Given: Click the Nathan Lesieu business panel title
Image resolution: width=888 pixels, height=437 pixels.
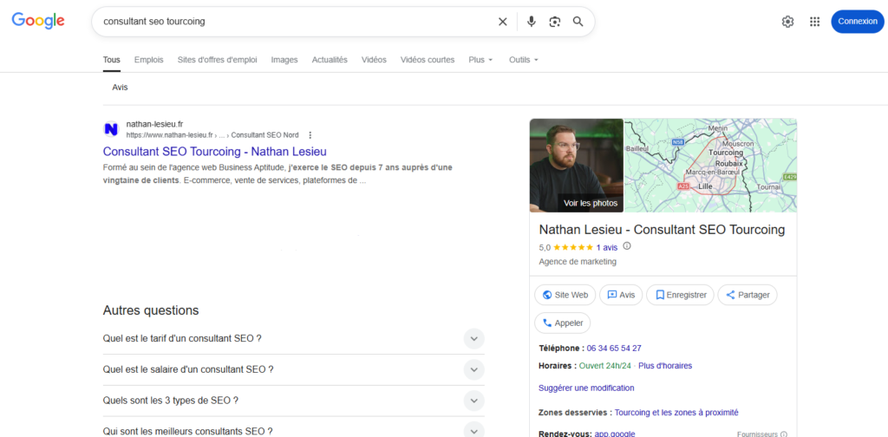Looking at the screenshot, I should tap(662, 230).
